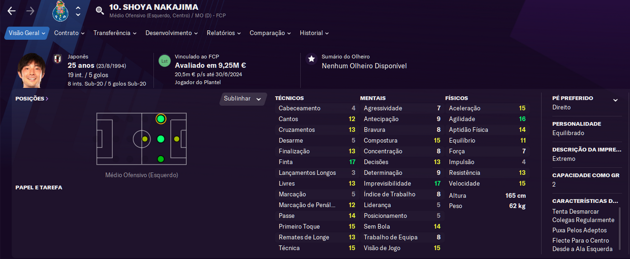Select the striker position dot on pitch
The height and width of the screenshot is (259, 630).
click(177, 139)
